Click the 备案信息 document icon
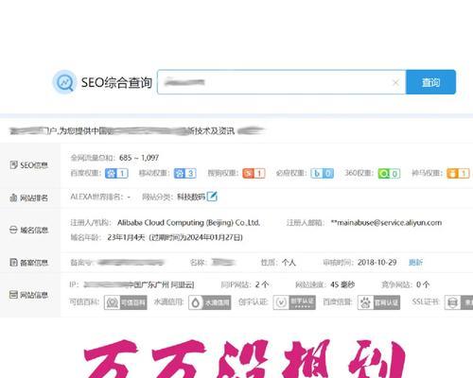This screenshot has height=378, width=473. click(13, 262)
